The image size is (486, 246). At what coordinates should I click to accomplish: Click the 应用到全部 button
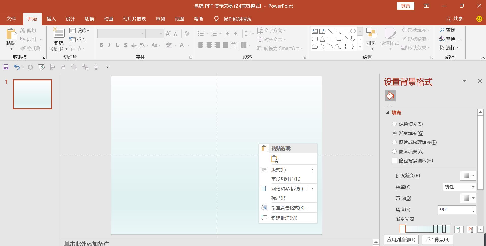coord(401,239)
